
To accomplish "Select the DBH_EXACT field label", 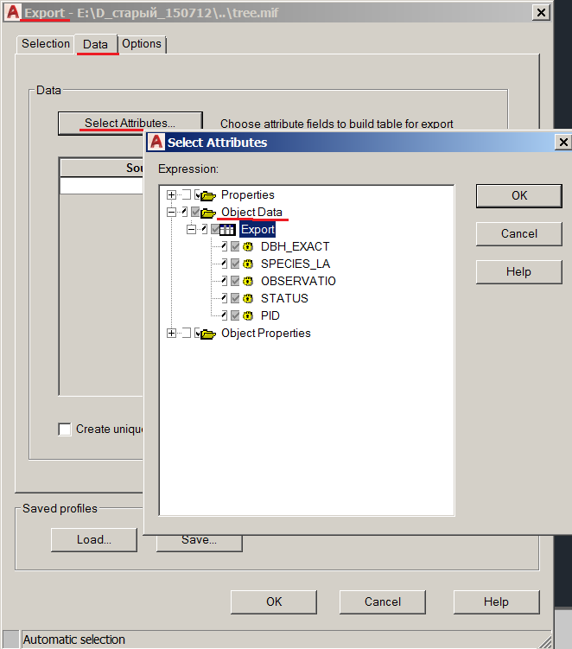I will 296,246.
